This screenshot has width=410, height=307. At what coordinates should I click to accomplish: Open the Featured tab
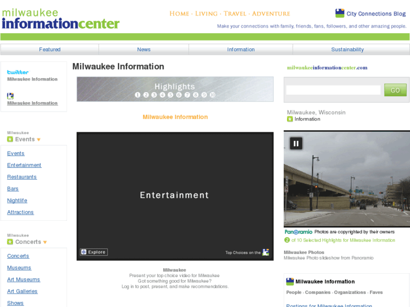pyautogui.click(x=50, y=50)
